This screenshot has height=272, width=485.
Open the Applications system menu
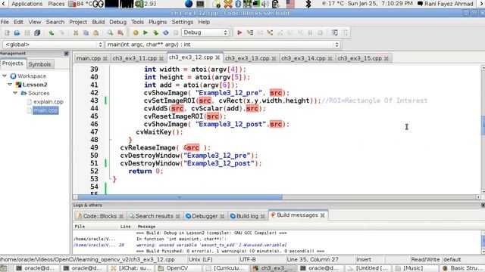point(27,4)
